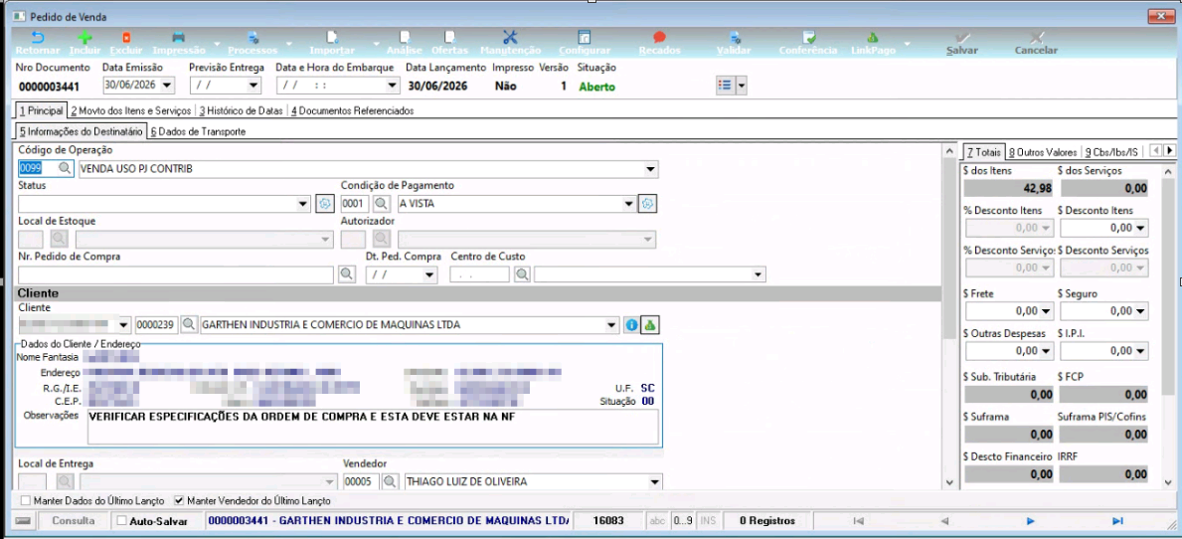This screenshot has width=1182, height=539.
Task: Expand the Data Emissão date dropdown
Action: pos(167,86)
